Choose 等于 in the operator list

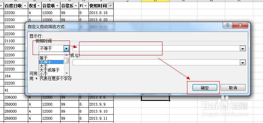click(x=51, y=58)
